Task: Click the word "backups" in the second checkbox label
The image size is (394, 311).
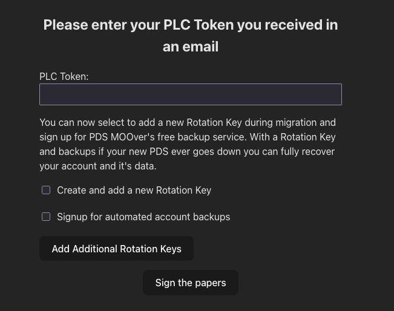Action: pyautogui.click(x=212, y=217)
